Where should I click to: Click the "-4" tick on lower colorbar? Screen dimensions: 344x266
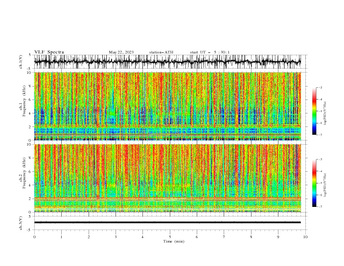pos(320,171)
